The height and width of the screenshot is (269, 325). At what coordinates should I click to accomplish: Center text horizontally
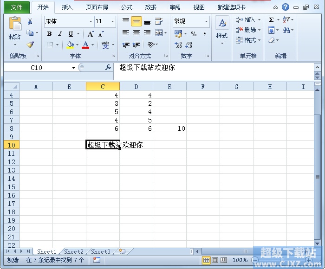pos(136,33)
